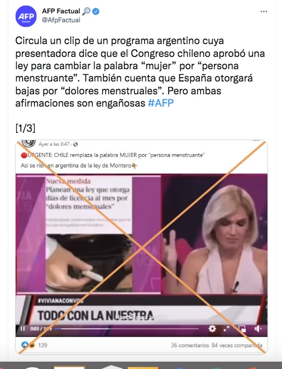This screenshot has width=282, height=369.
Task: Open the Facebook post options dots
Action: (x=256, y=141)
